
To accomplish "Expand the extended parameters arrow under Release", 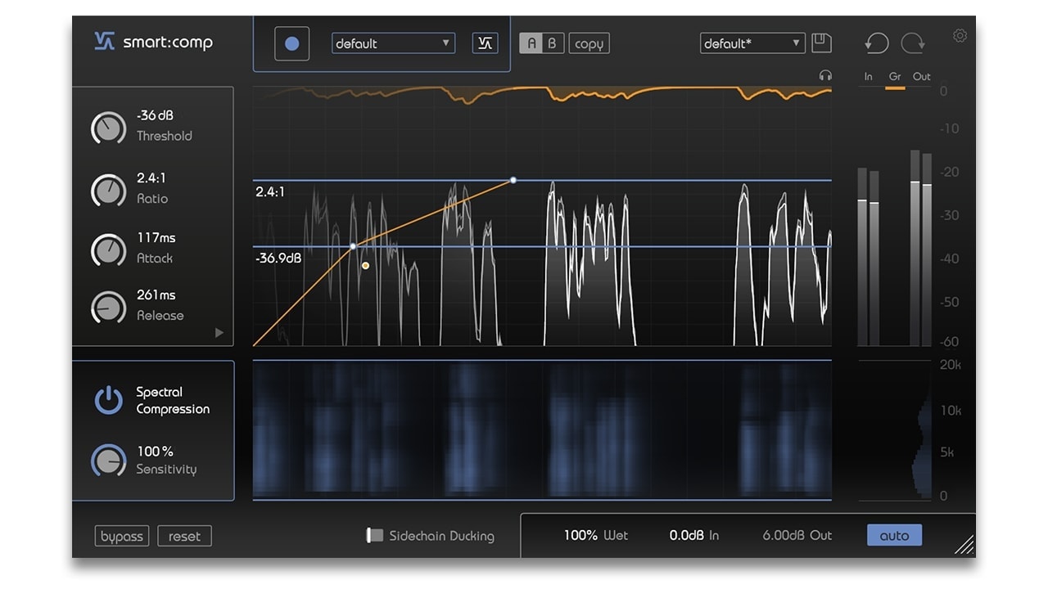I will 219,333.
